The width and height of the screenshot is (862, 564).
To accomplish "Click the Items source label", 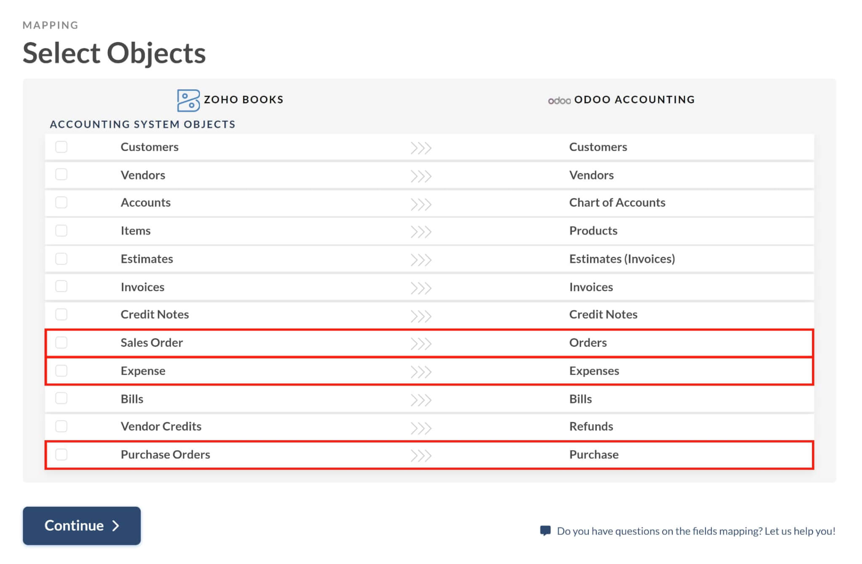I will pyautogui.click(x=136, y=231).
